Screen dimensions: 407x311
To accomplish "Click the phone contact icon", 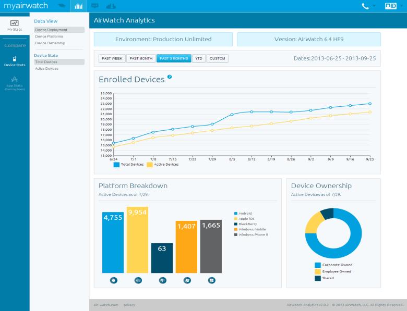I will click(365, 6).
